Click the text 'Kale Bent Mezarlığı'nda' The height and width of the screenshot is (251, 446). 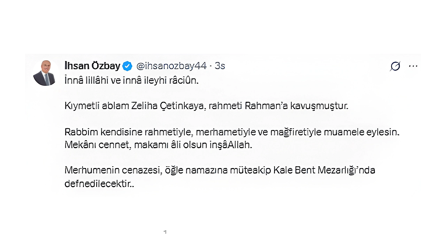click(x=324, y=170)
